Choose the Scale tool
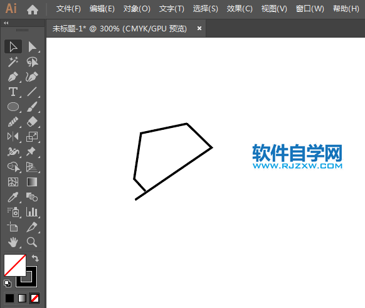This screenshot has width=365, height=308. click(33, 137)
